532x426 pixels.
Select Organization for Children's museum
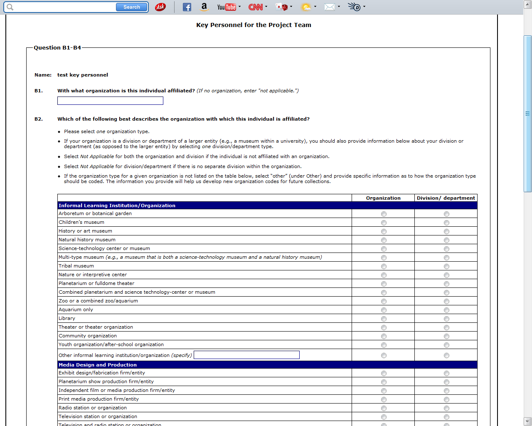(x=384, y=223)
